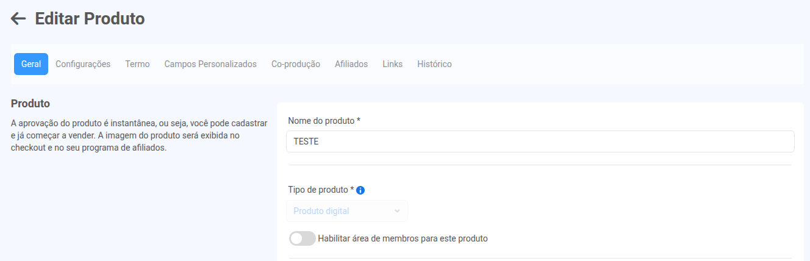
Task: Open the Links tab
Action: click(x=393, y=64)
